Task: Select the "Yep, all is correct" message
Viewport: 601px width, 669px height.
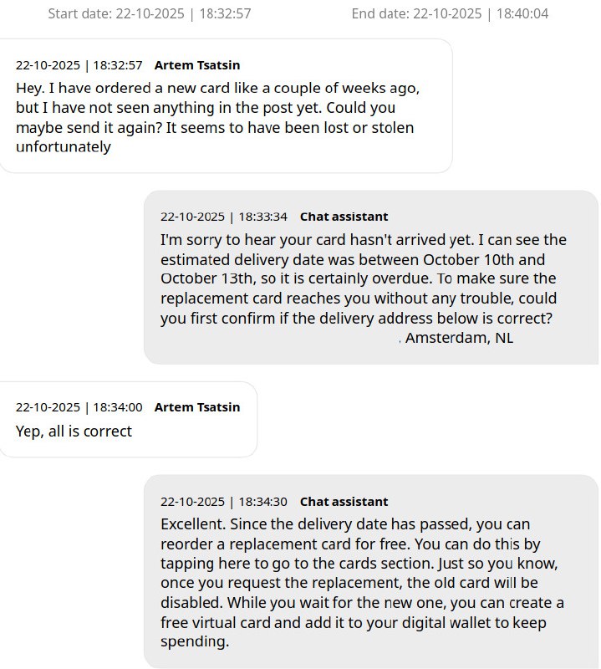Action: click(x=74, y=432)
